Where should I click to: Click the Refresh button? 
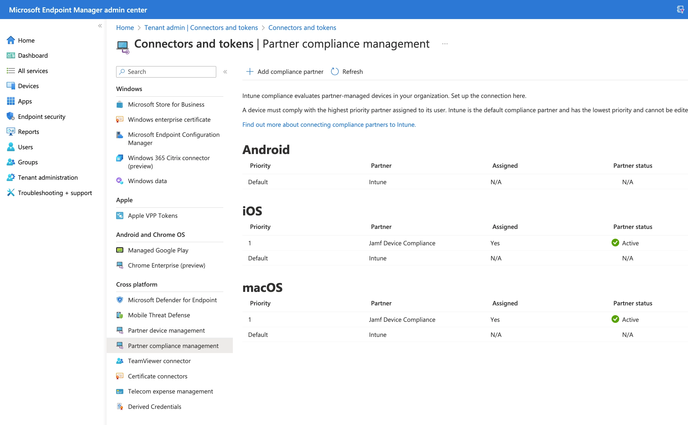click(x=347, y=72)
